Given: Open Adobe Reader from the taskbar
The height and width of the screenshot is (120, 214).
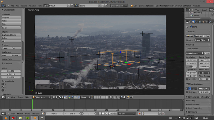Looking at the screenshot, I should point(13,118).
